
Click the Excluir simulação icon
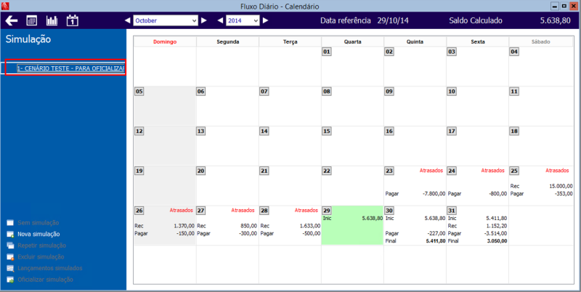tap(10, 257)
